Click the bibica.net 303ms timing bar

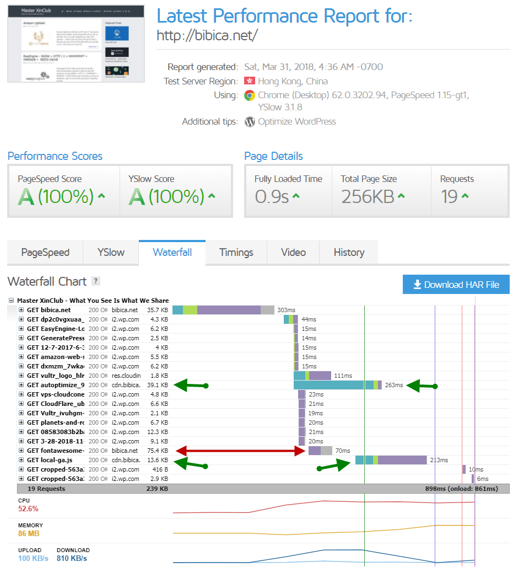coord(223,310)
